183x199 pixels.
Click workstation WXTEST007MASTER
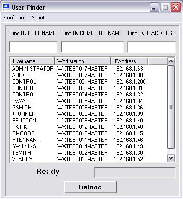pos(82,75)
